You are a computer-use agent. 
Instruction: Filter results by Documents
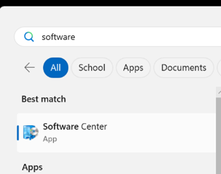click(184, 68)
